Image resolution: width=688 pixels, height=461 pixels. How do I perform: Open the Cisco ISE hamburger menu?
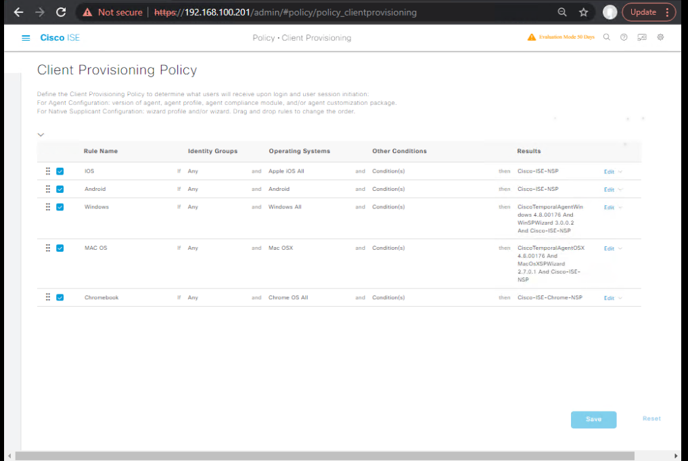[x=26, y=38]
